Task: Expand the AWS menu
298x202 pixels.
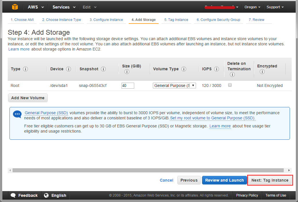Action: pyautogui.click(x=36, y=7)
